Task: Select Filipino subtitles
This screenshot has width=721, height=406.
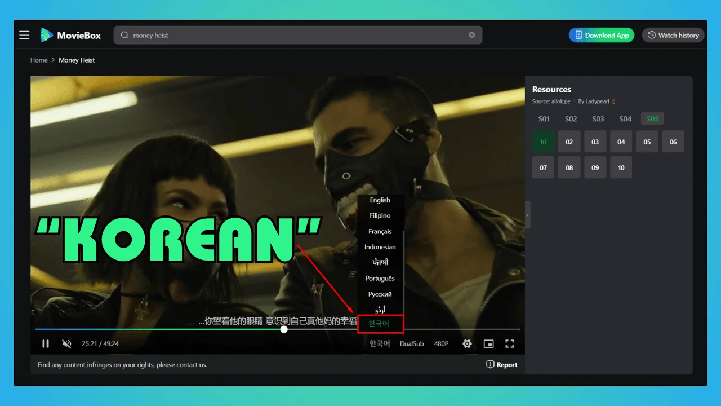Action: (380, 215)
